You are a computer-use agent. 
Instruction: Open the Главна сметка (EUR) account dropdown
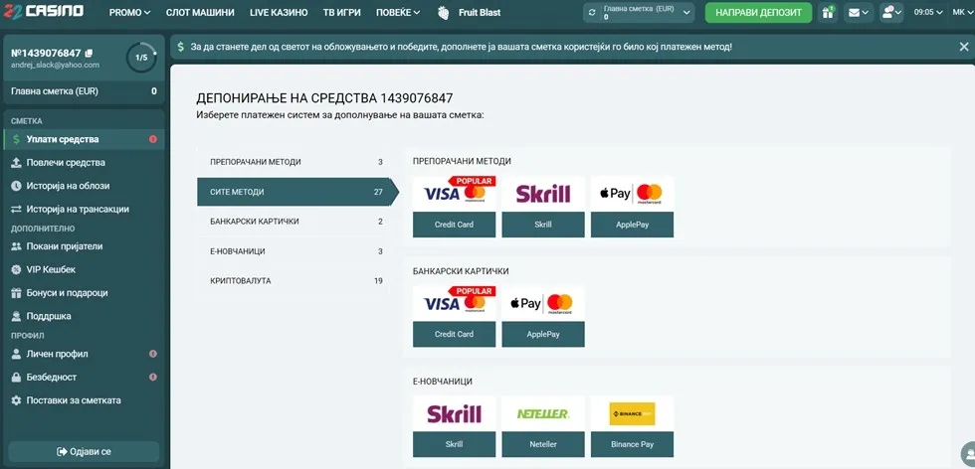639,13
